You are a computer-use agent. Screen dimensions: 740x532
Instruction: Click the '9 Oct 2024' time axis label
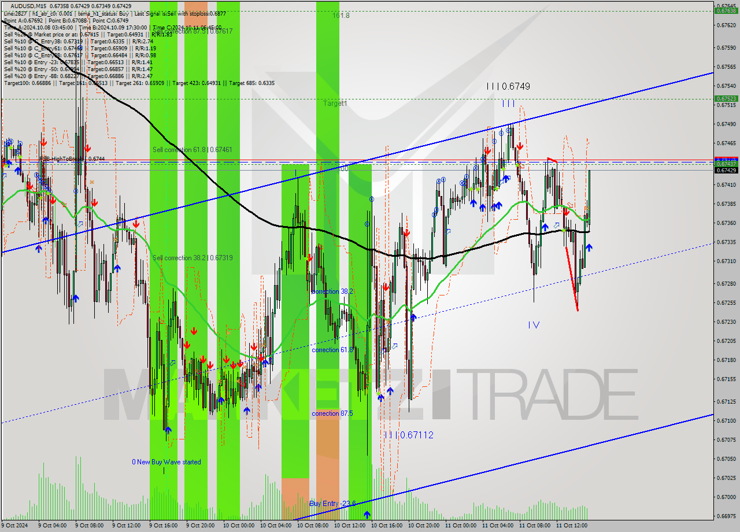click(x=16, y=526)
